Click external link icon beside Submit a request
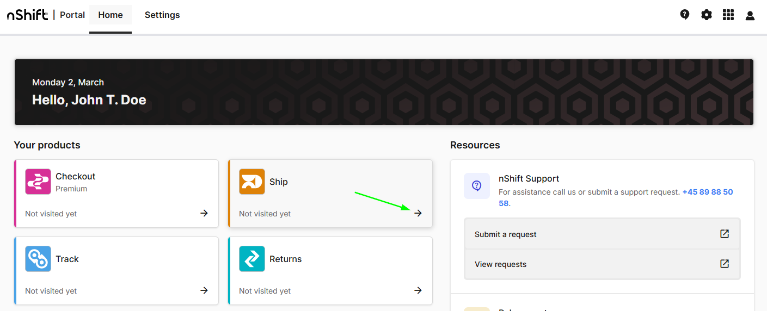This screenshot has width=767, height=311. pyautogui.click(x=725, y=234)
